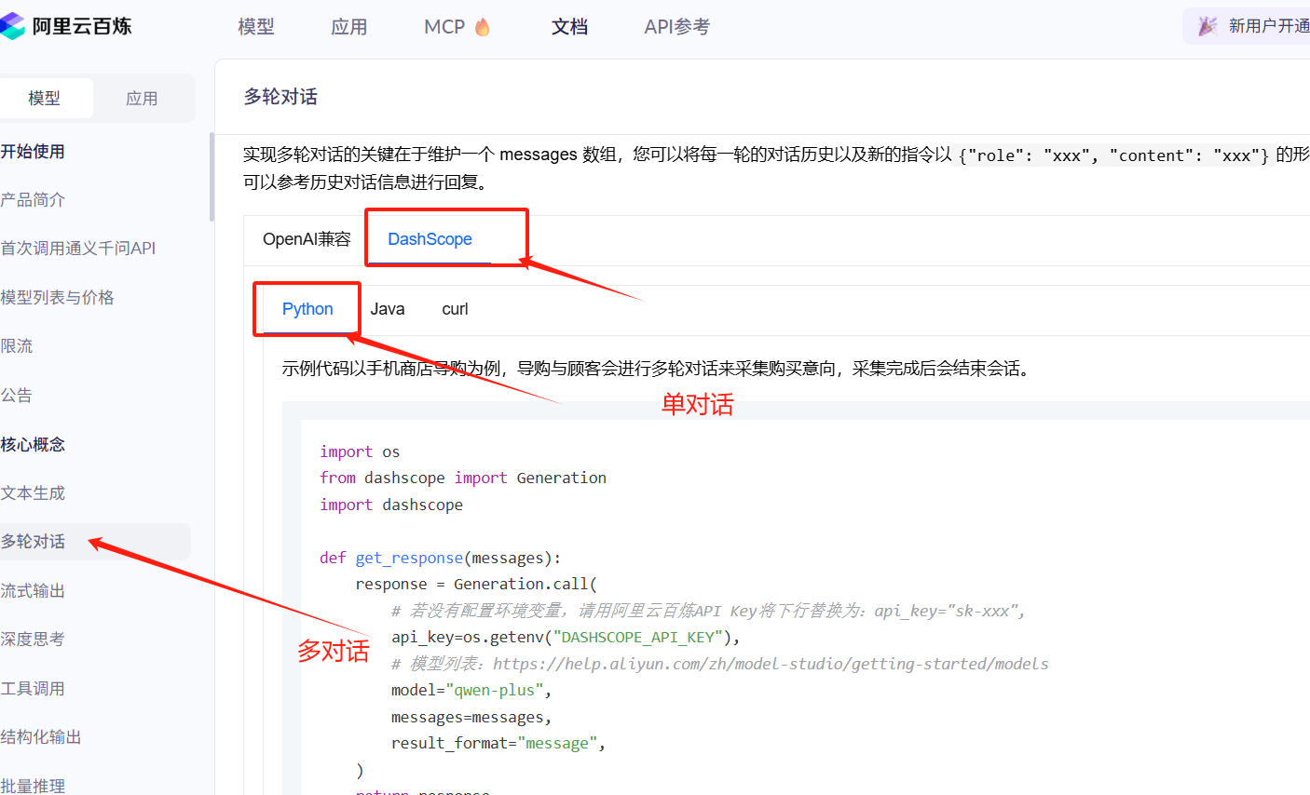1310x795 pixels.
Task: Switch sidebar to the 应用 tab
Action: [142, 98]
